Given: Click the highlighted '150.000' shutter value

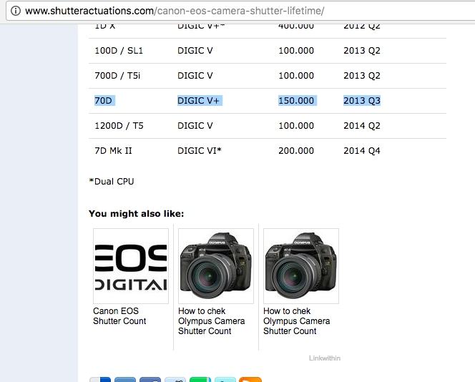Looking at the screenshot, I should tap(298, 101).
